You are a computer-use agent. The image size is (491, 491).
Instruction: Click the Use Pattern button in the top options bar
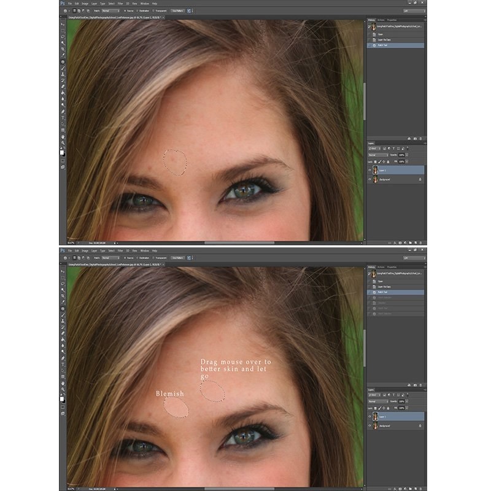pyautogui.click(x=177, y=11)
